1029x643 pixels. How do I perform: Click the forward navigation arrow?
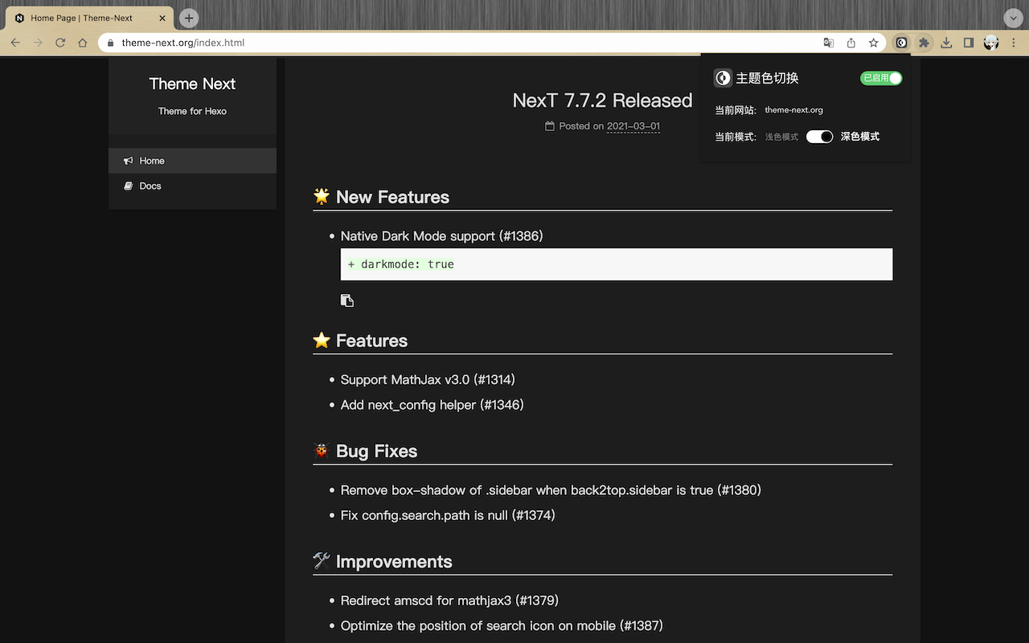point(38,43)
